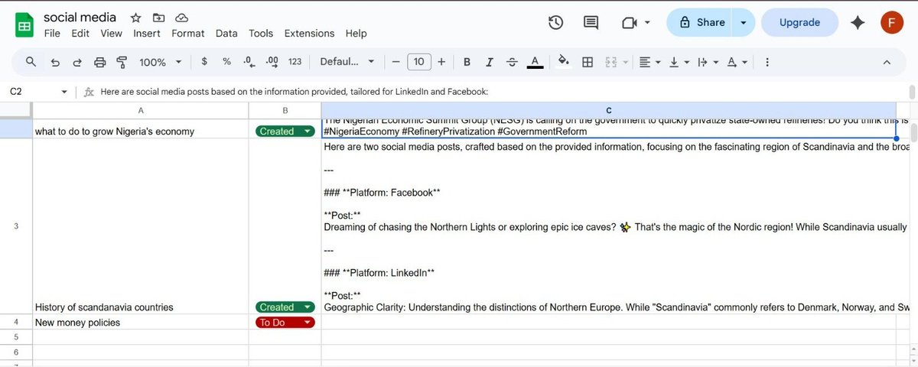
Task: Open the File menu
Action: [x=52, y=34]
